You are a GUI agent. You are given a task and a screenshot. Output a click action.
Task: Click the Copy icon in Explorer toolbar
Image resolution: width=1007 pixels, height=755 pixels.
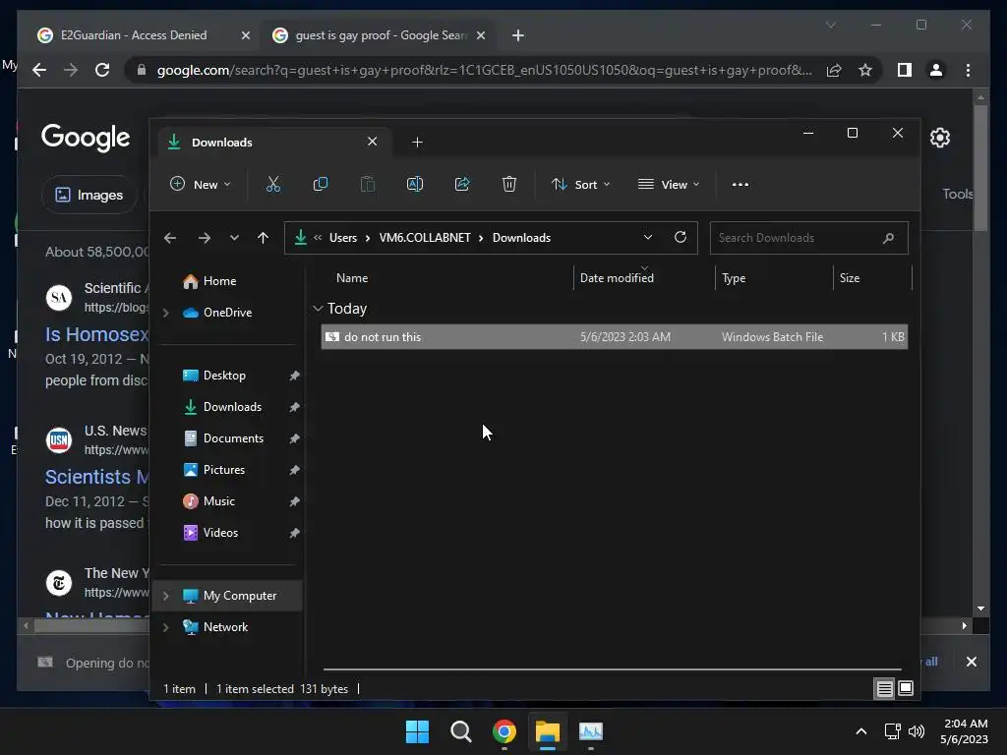320,184
